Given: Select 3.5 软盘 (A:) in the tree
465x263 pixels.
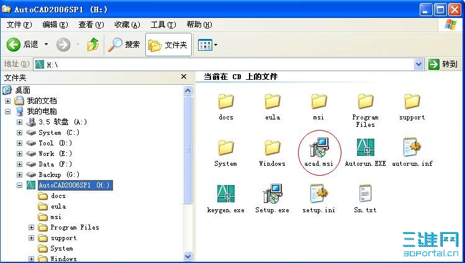Looking at the screenshot, I should 62,122.
